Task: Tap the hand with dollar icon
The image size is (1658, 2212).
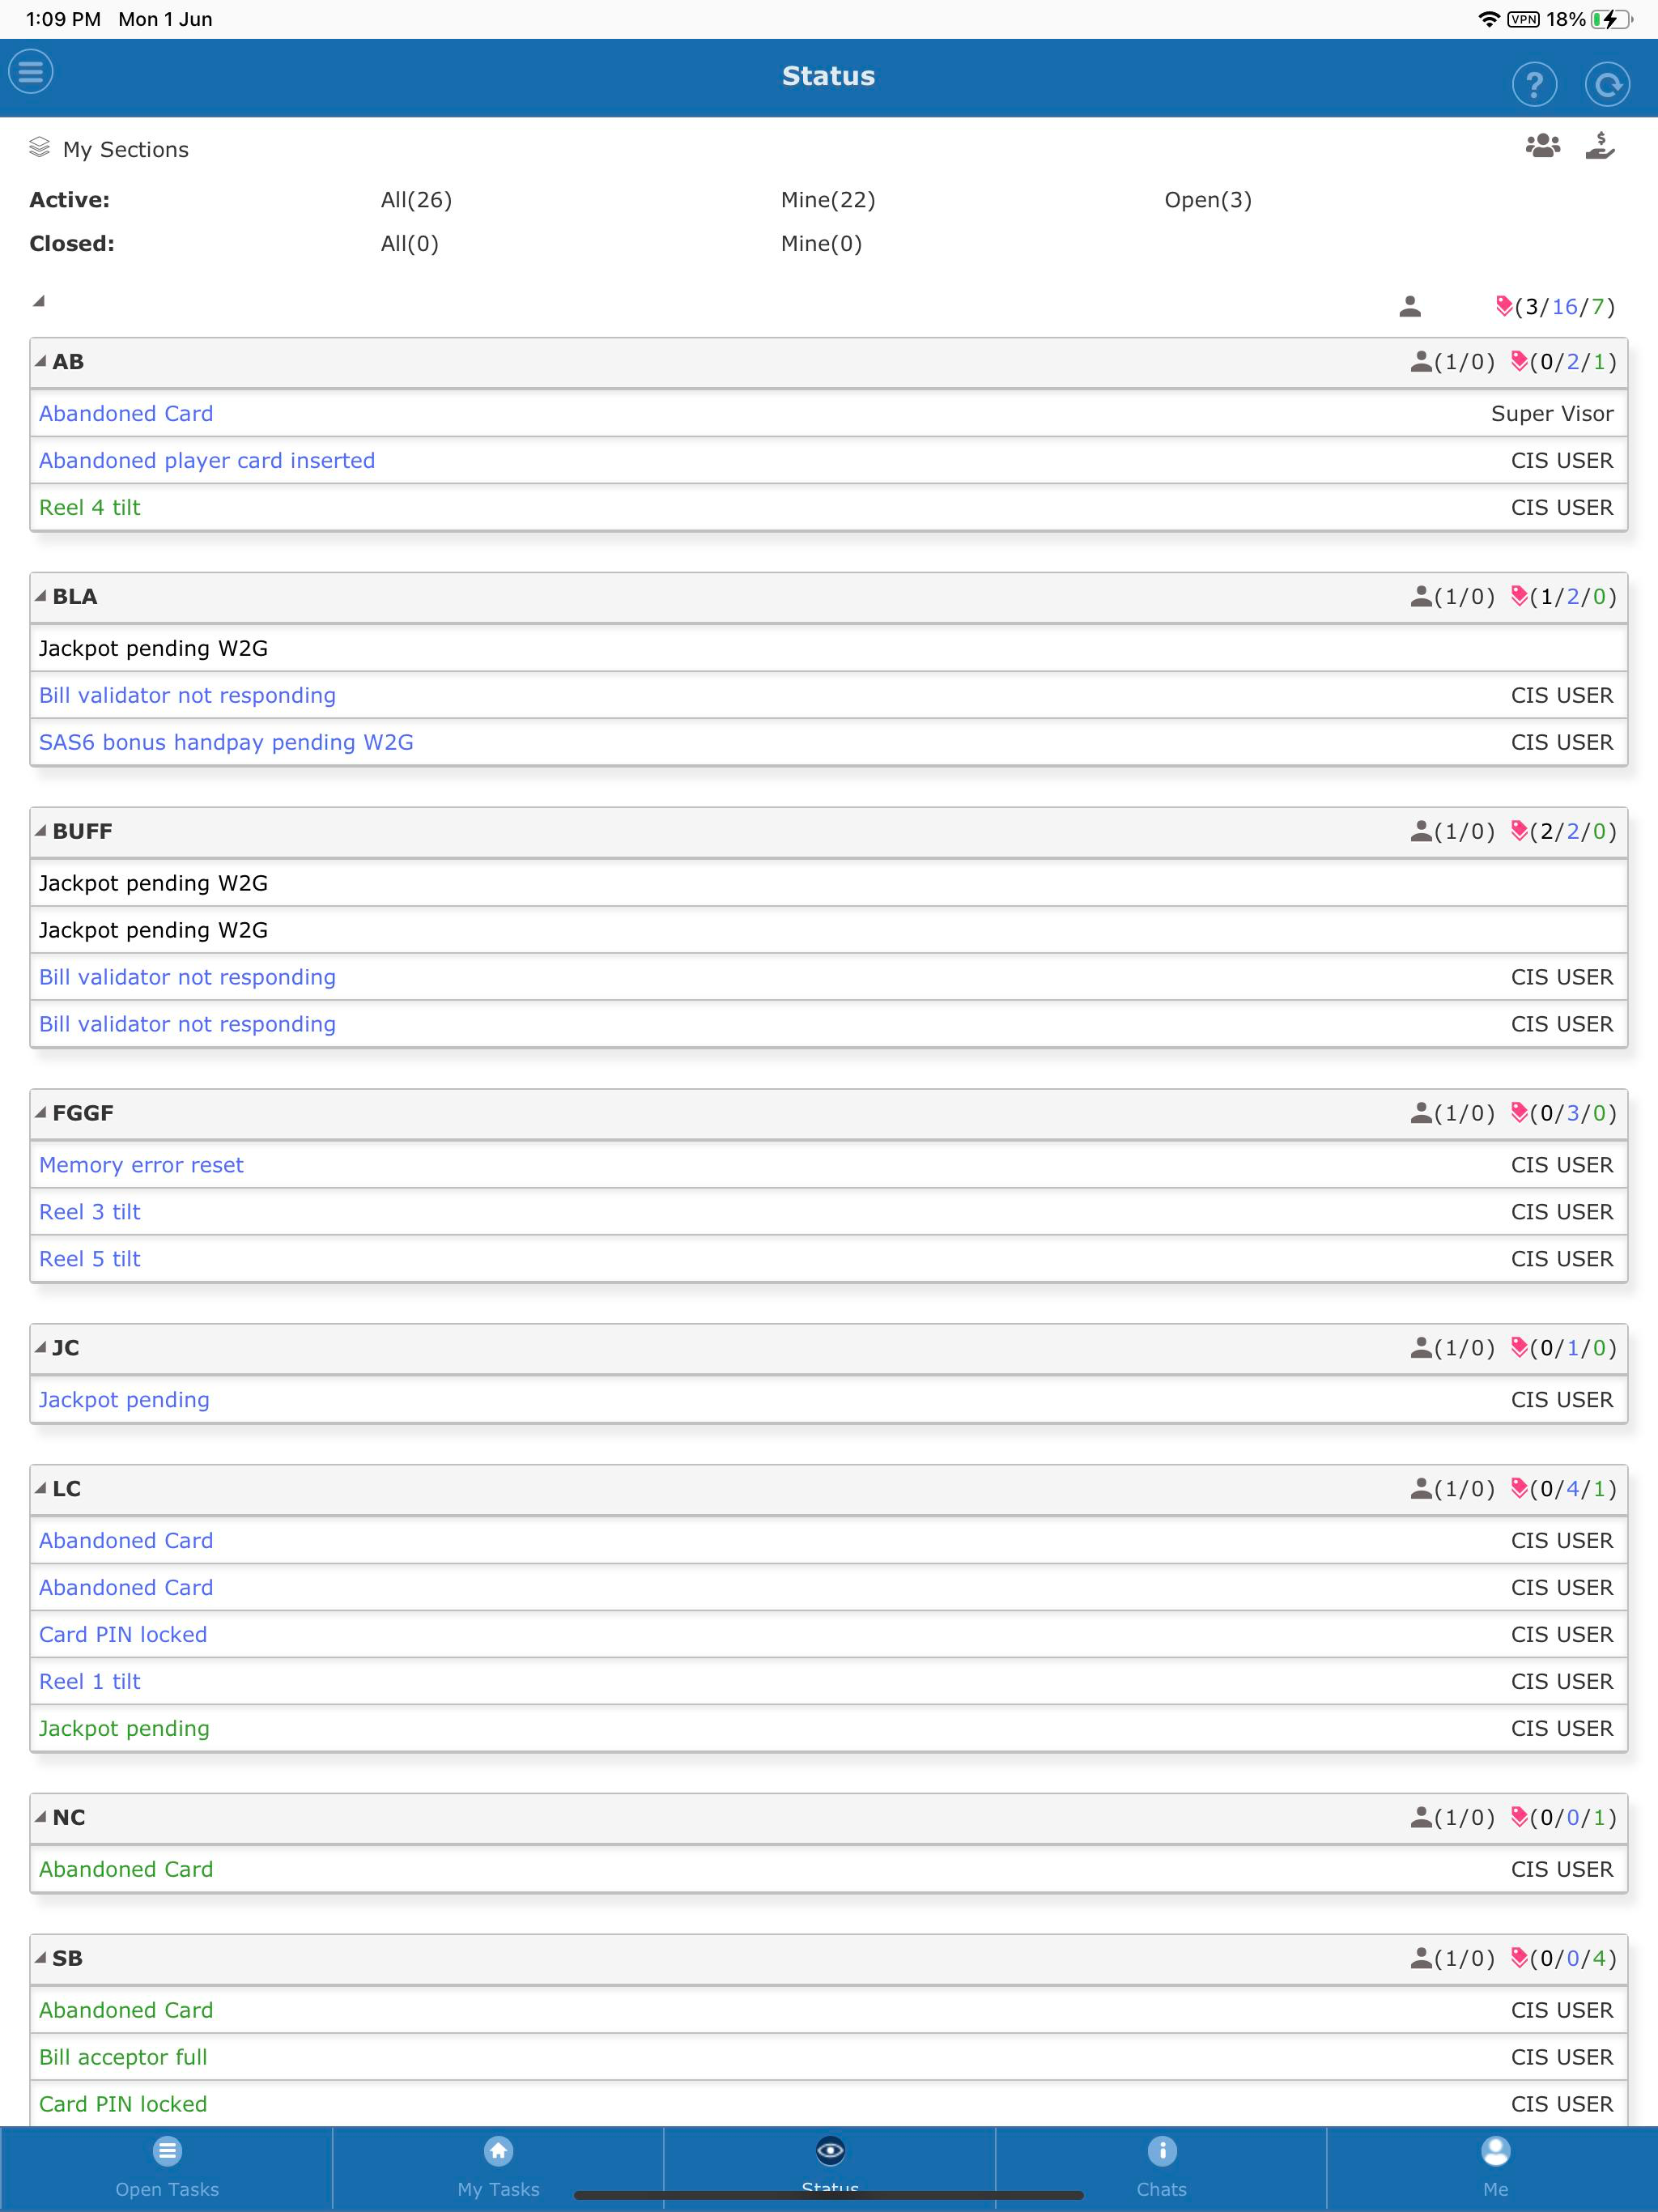Action: [1600, 146]
